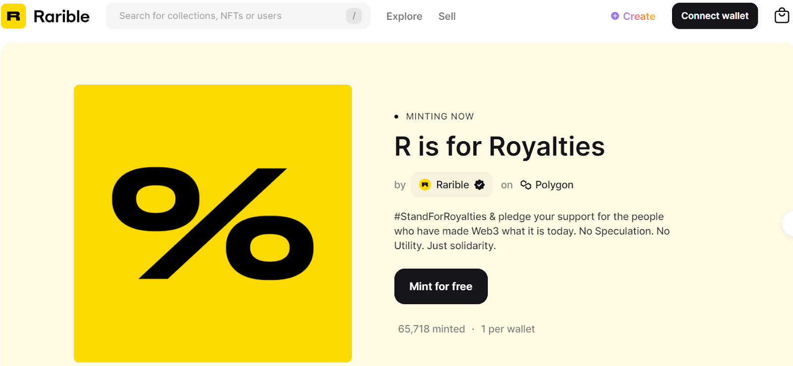
Task: Click the 65,718 minted counter
Action: coord(431,329)
